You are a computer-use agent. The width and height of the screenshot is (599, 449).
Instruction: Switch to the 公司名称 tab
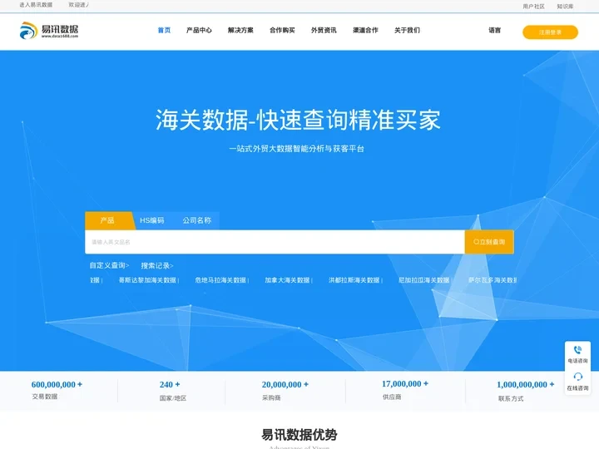(196, 220)
